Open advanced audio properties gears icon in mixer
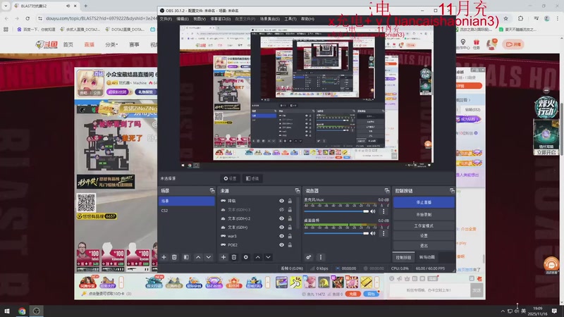 tap(309, 257)
